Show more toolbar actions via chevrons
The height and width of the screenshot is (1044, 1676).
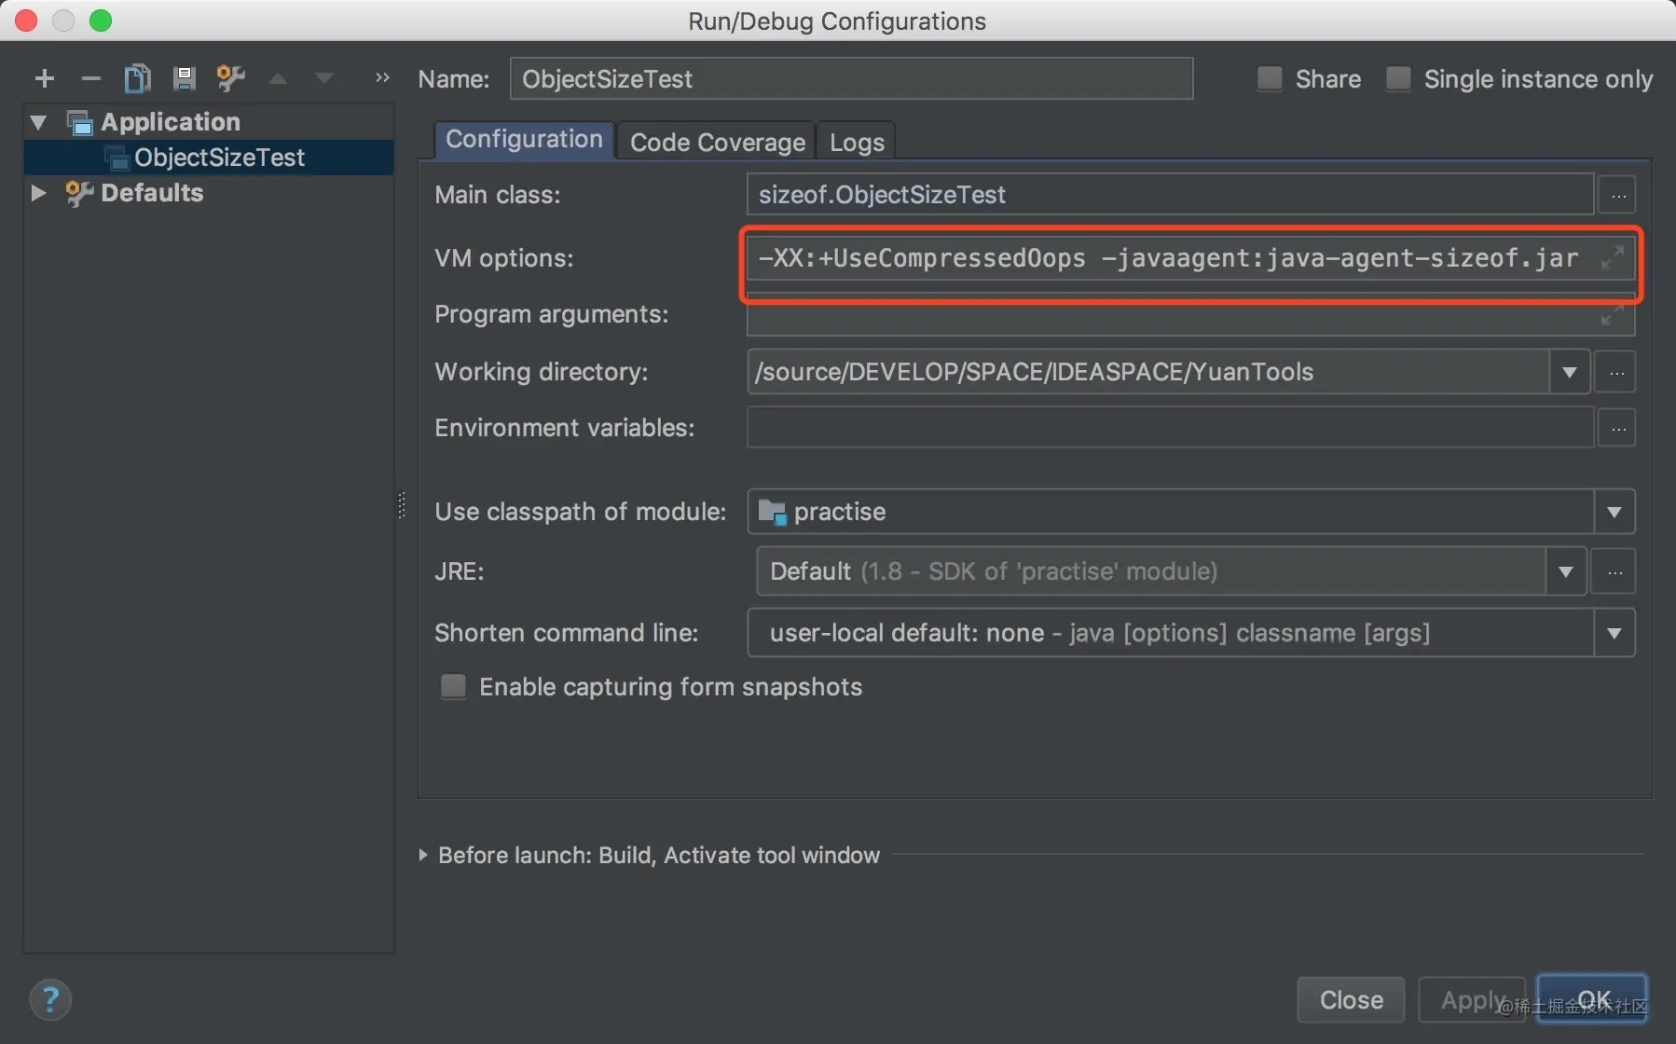pyautogui.click(x=381, y=77)
